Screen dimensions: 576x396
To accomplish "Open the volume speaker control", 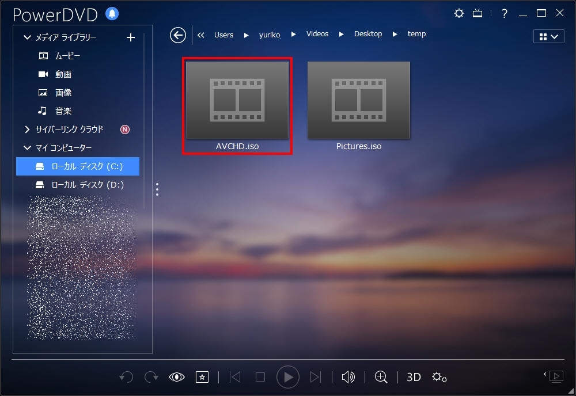I will [348, 377].
